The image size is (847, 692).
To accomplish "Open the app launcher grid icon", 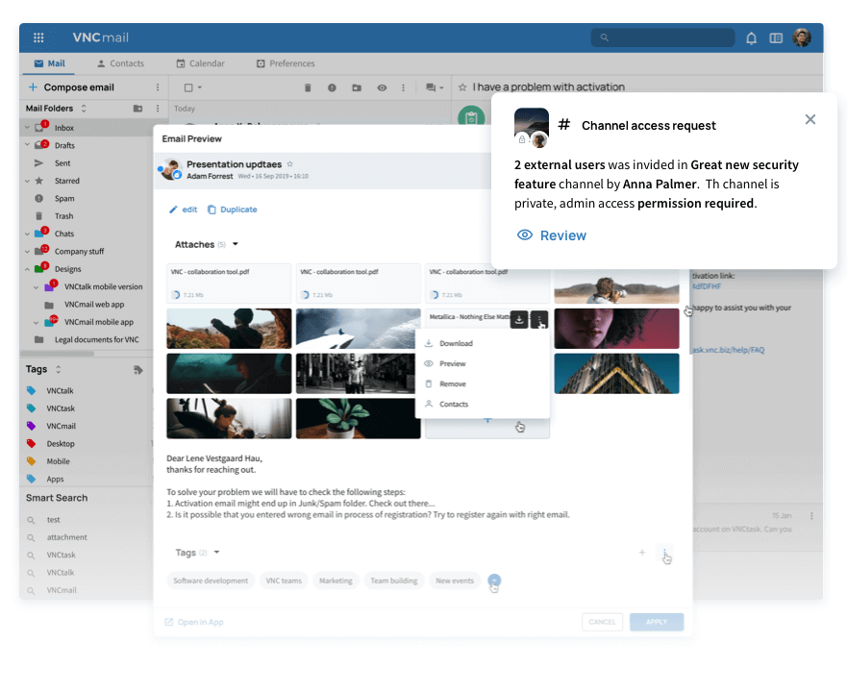I will coord(37,37).
